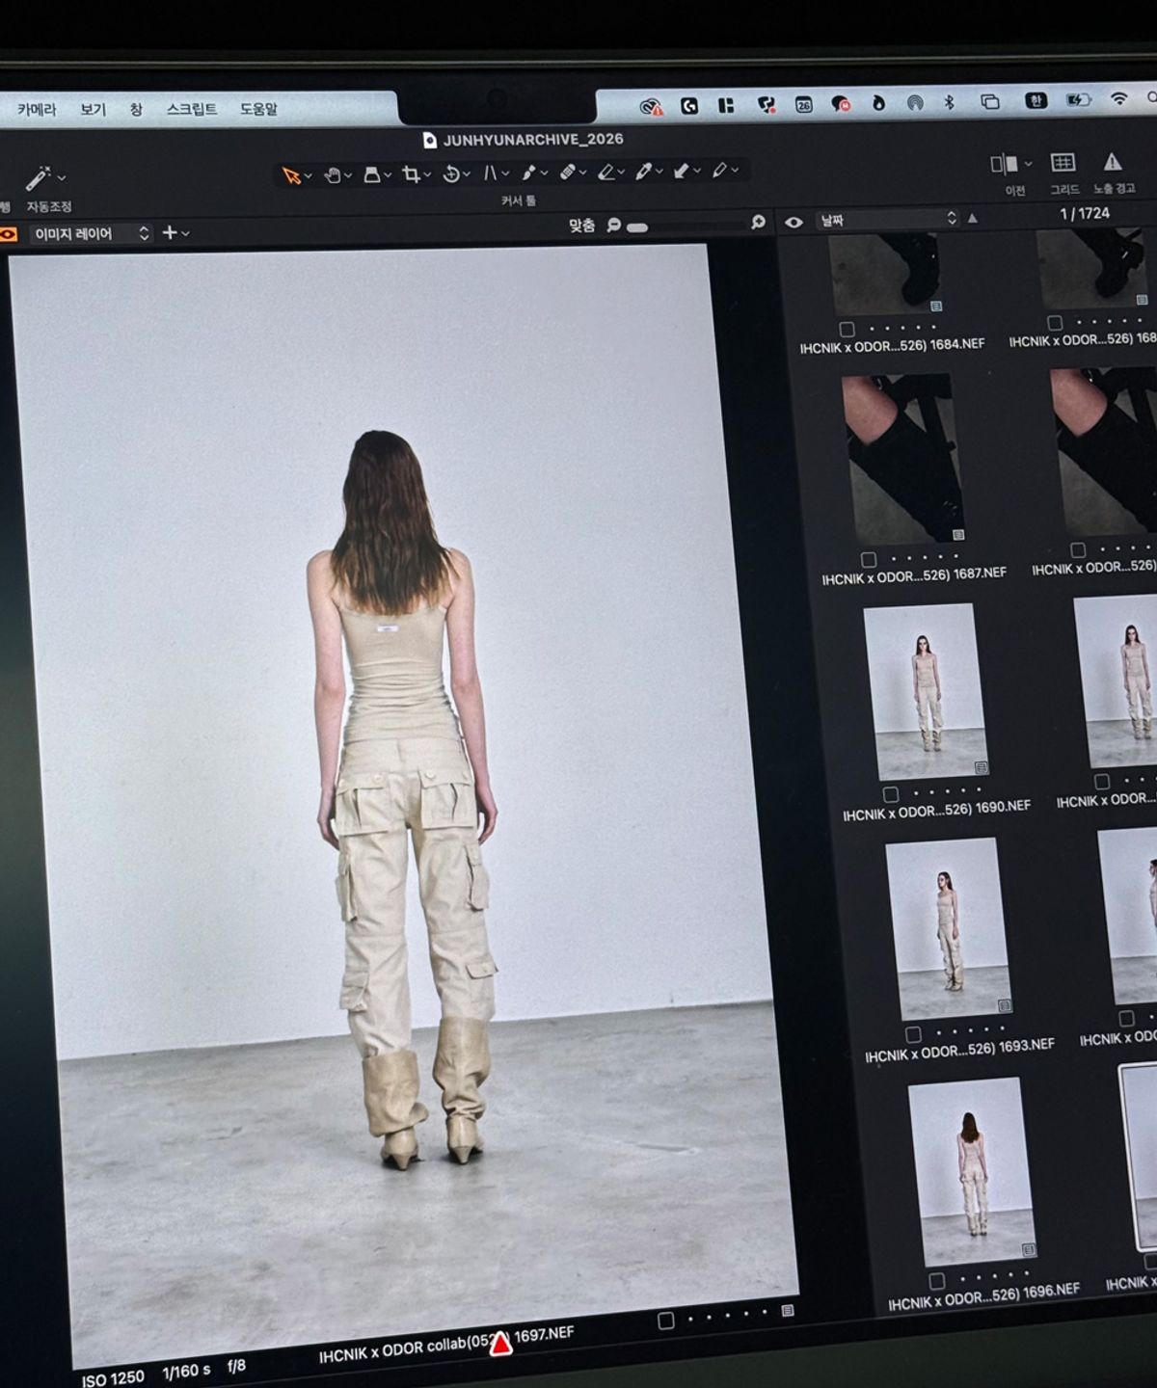Open the 카메라 menu
This screenshot has width=1157, height=1388.
click(x=37, y=109)
